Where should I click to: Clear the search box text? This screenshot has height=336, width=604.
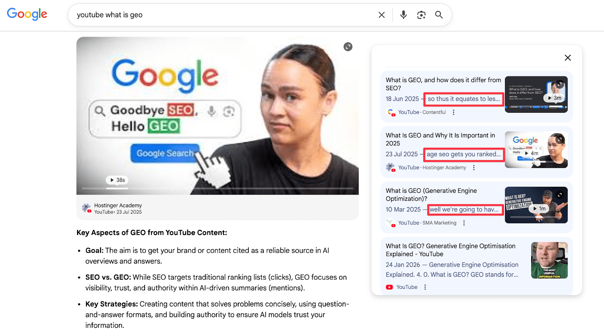pos(382,15)
